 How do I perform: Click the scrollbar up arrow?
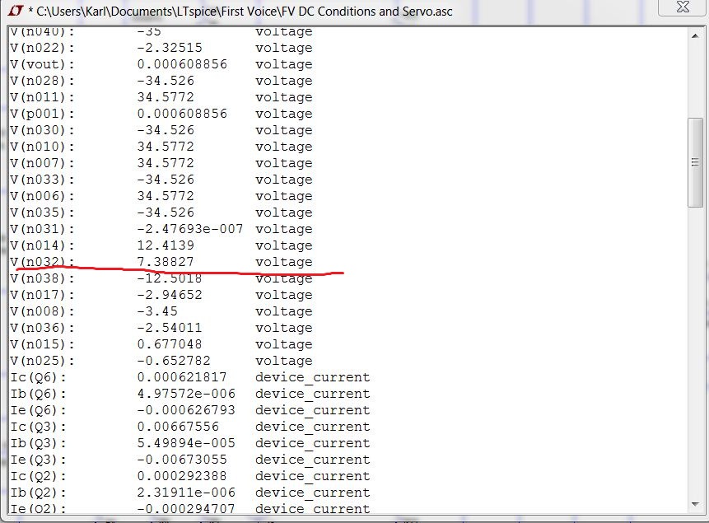click(694, 35)
